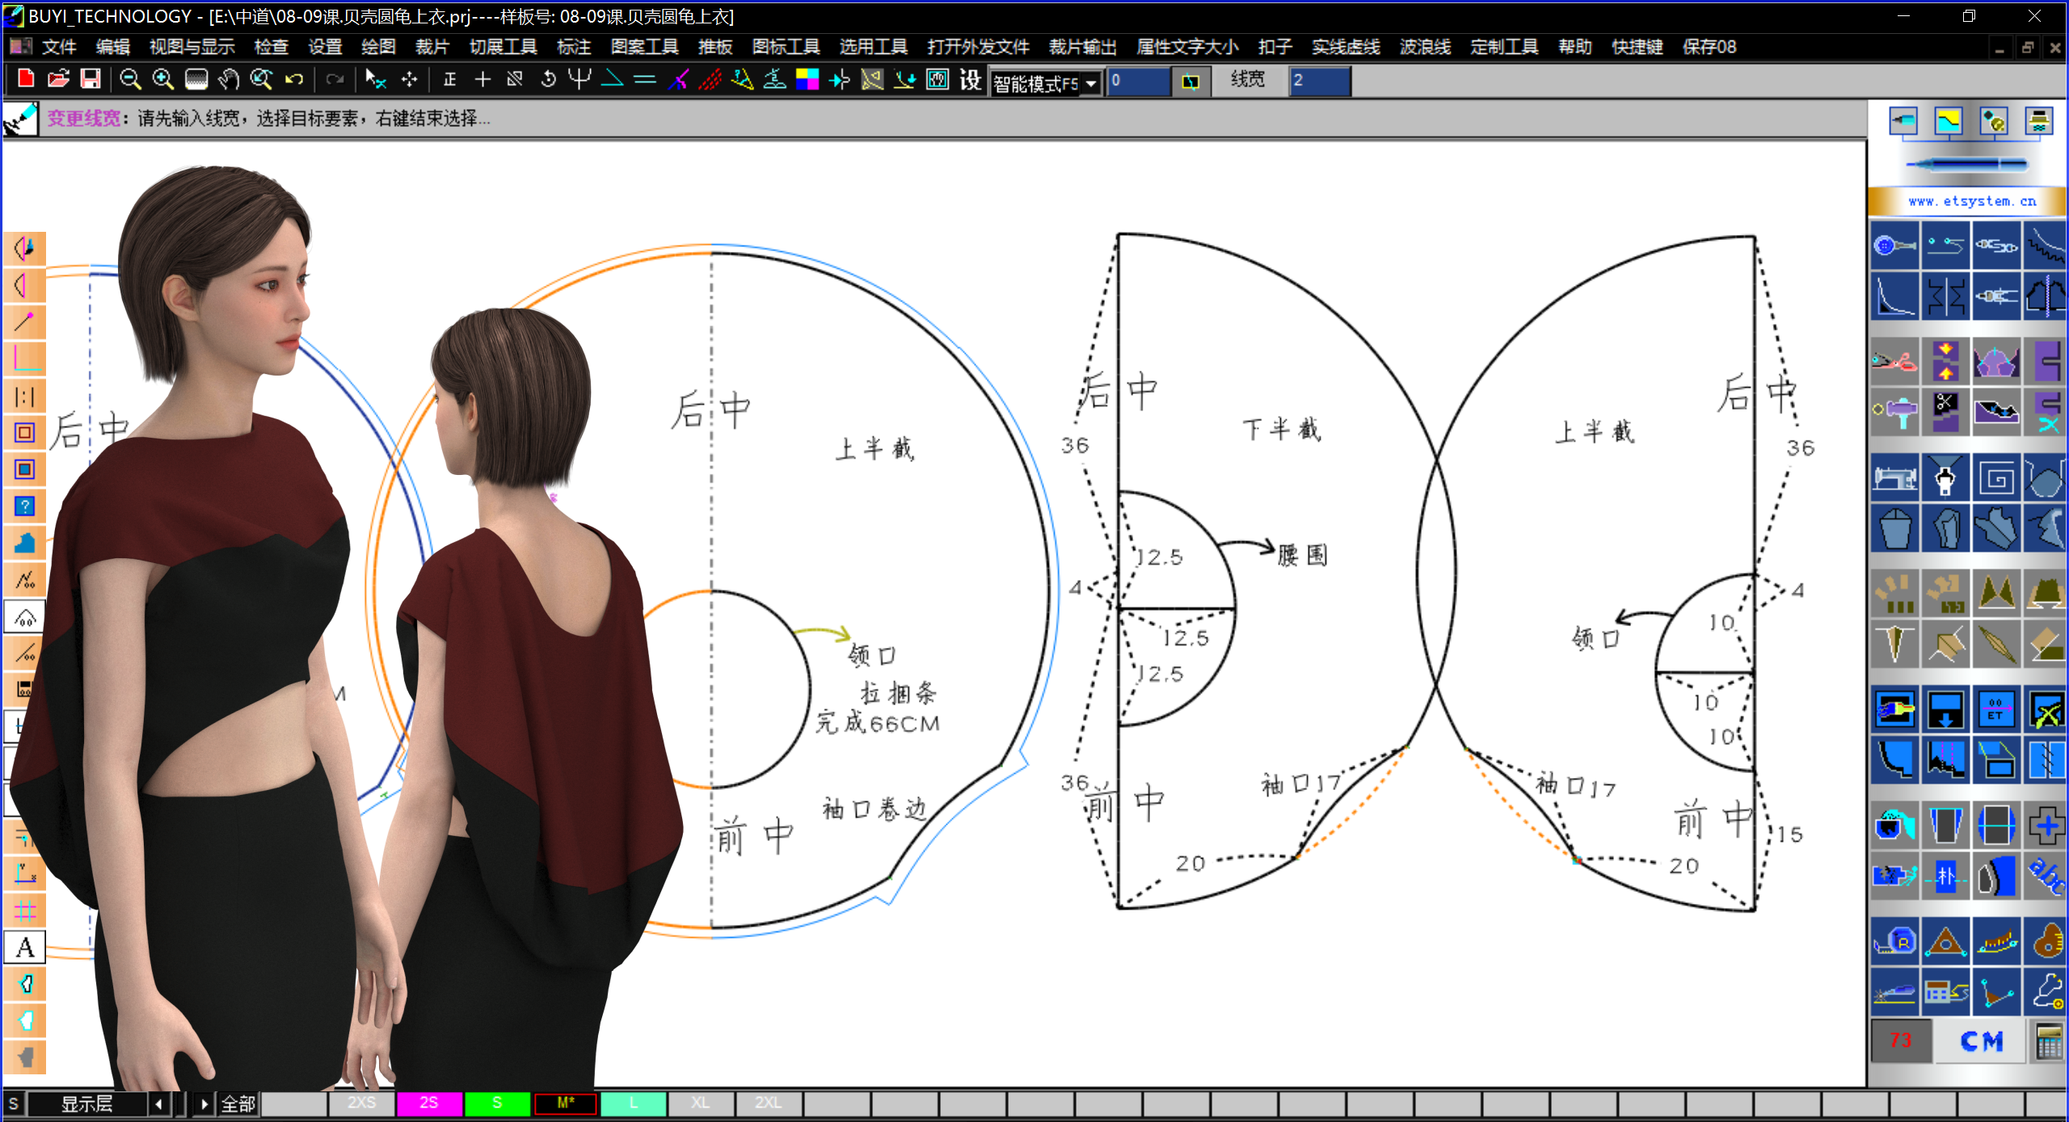Select the scissors cutting tool in right panel
The image size is (2069, 1122).
coord(1894,361)
